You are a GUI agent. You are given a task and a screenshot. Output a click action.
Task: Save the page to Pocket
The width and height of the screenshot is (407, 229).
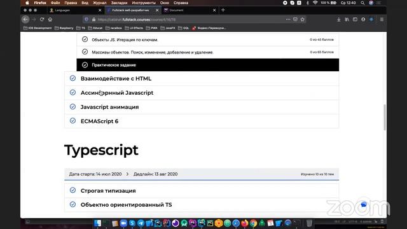[295, 19]
